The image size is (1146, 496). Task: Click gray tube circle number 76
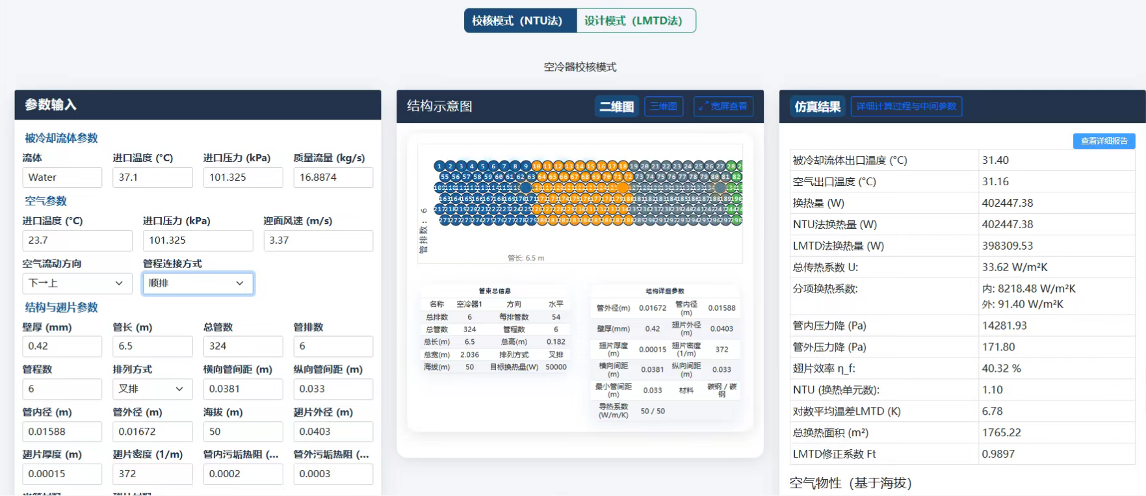[671, 177]
